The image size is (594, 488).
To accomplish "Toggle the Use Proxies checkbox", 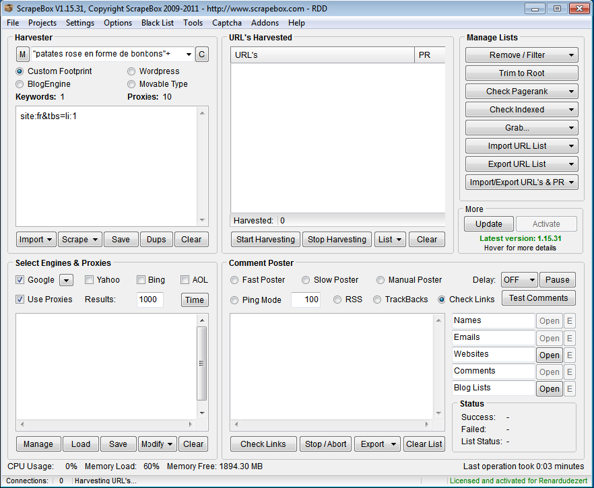I will coord(20,299).
